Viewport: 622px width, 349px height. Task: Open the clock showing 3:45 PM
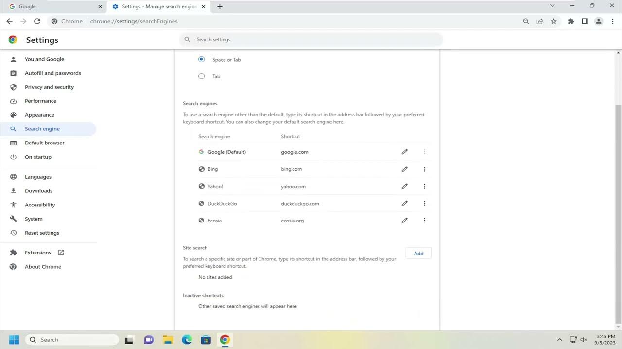[605, 339]
